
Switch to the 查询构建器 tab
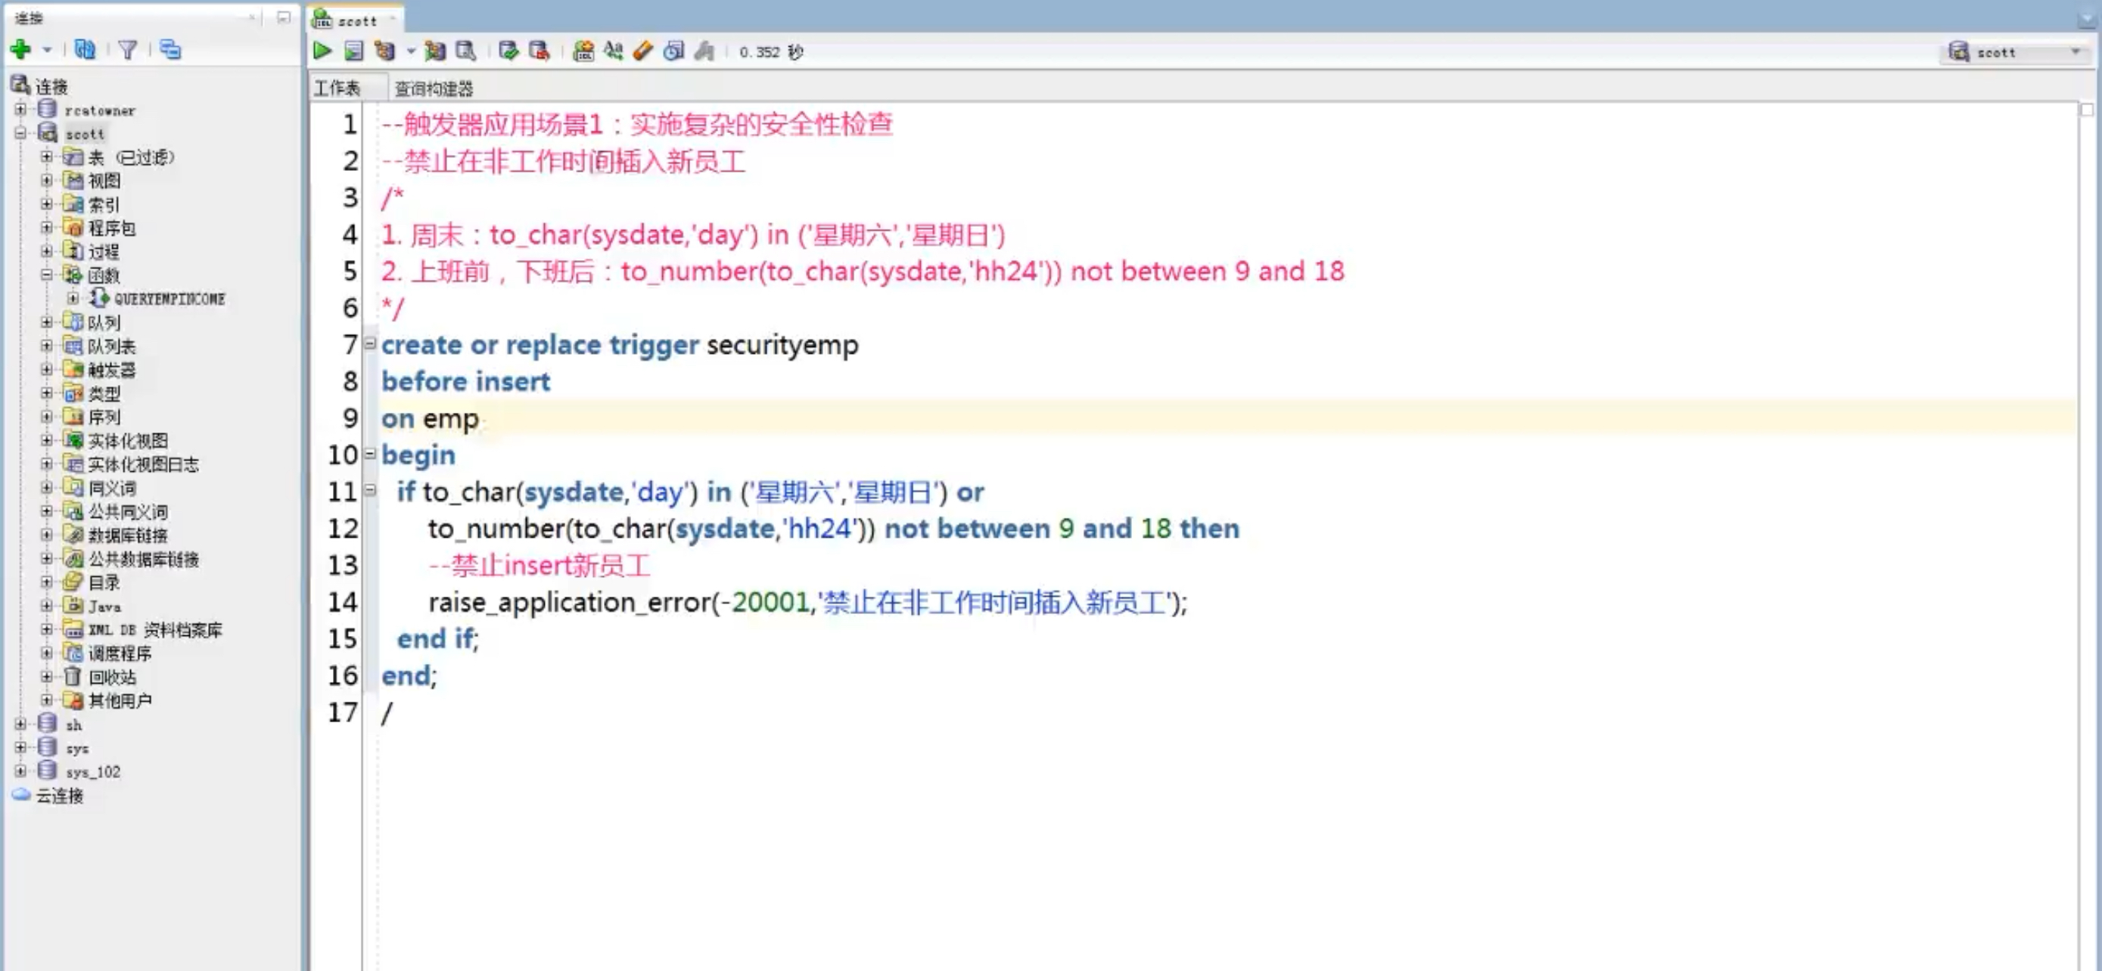[434, 88]
